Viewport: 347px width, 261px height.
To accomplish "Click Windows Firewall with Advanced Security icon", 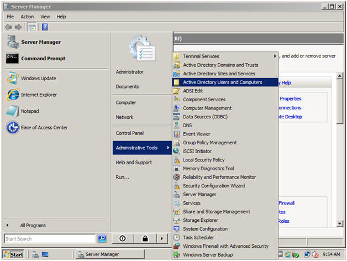I will tap(176, 246).
